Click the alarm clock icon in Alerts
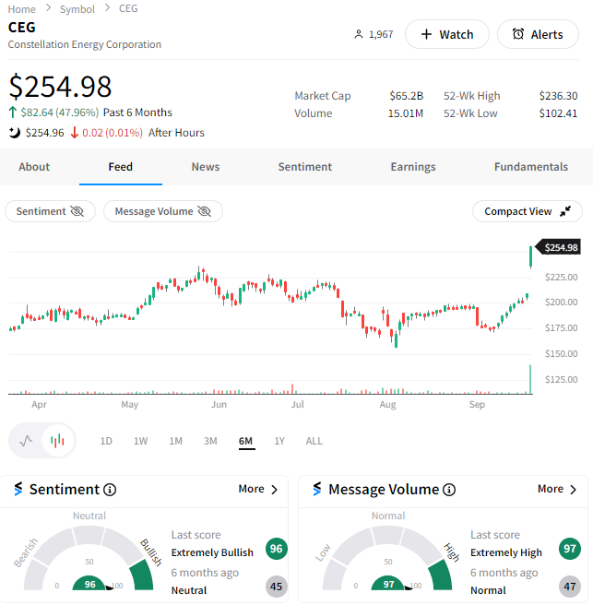This screenshot has width=593, height=605. (x=518, y=34)
